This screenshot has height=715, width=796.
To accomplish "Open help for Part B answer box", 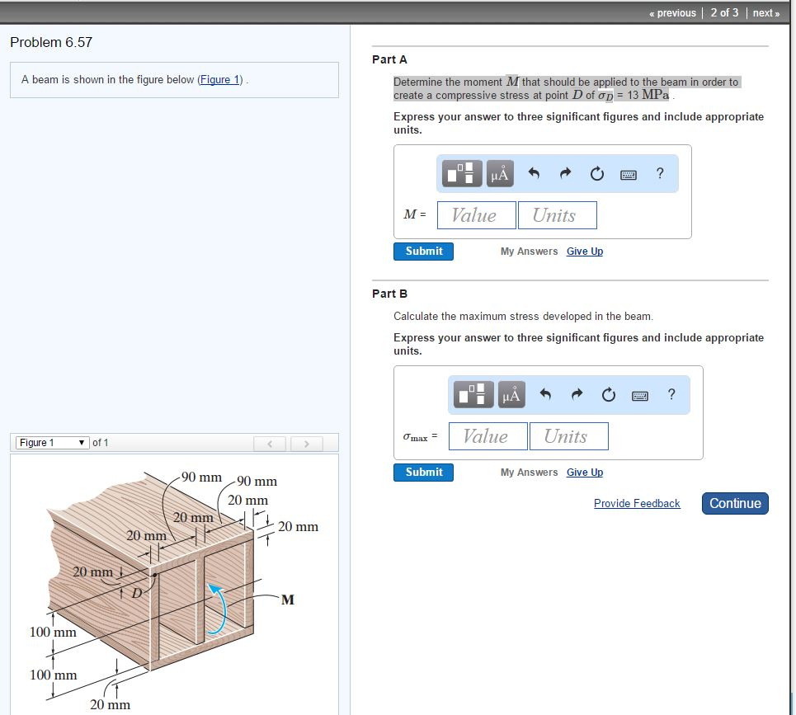I will pos(671,394).
